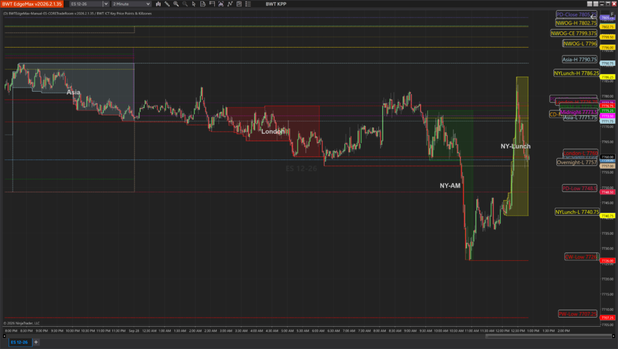
Task: Open the Indicators icon
Action: [230, 4]
